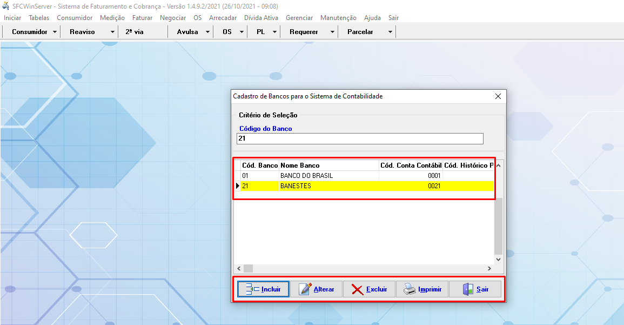Open the Tabelas menu
Viewport: 624px width, 325px height.
[x=39, y=18]
